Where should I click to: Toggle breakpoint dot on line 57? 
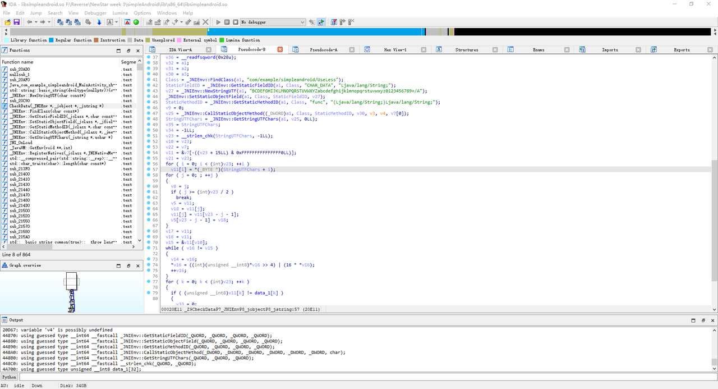[149, 170]
